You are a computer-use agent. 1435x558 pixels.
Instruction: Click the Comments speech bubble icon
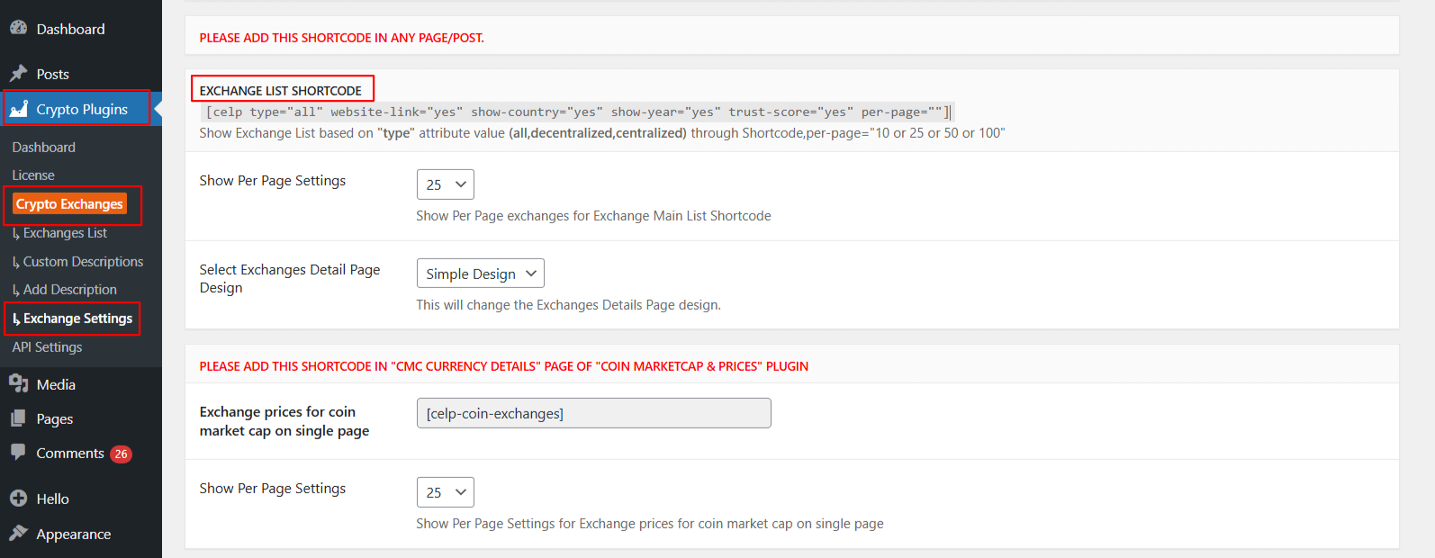[18, 453]
